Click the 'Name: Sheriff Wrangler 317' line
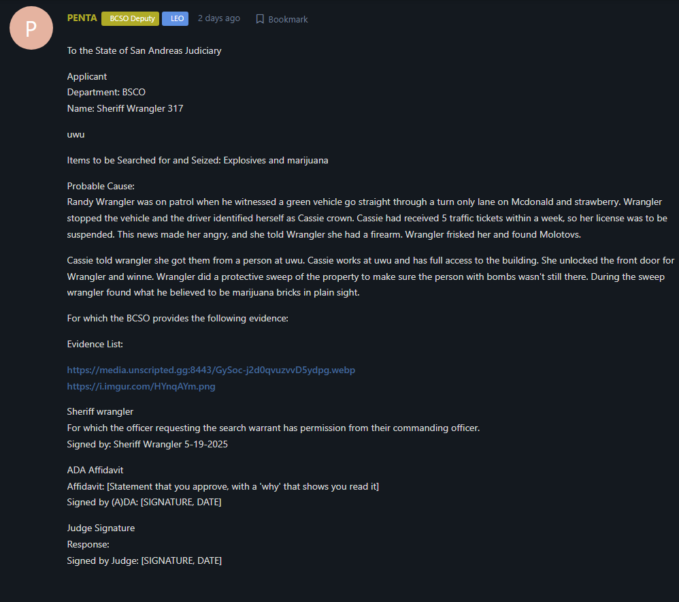Screen dimensions: 679x602 [125, 108]
